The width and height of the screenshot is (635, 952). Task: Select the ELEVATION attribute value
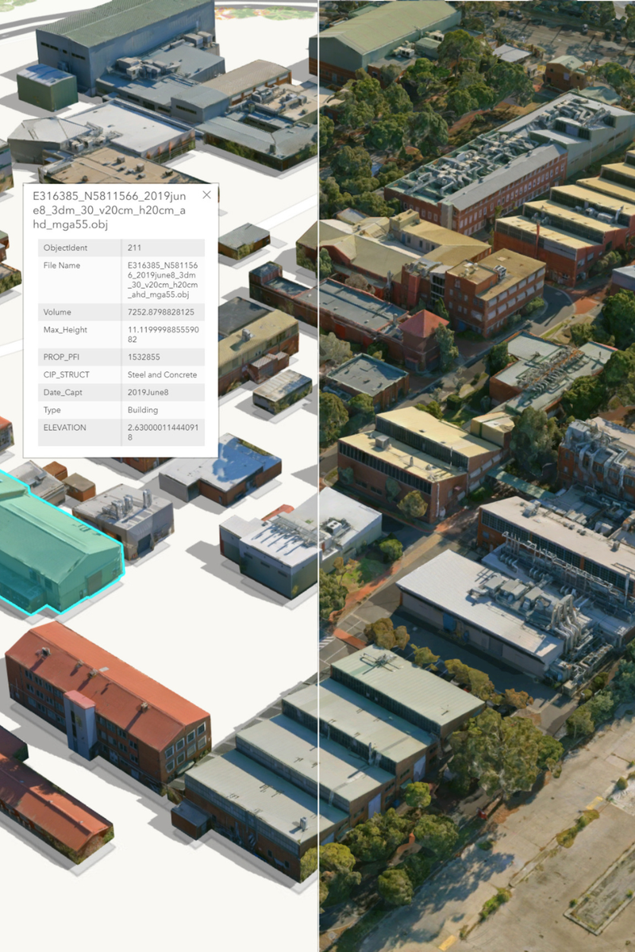(162, 432)
